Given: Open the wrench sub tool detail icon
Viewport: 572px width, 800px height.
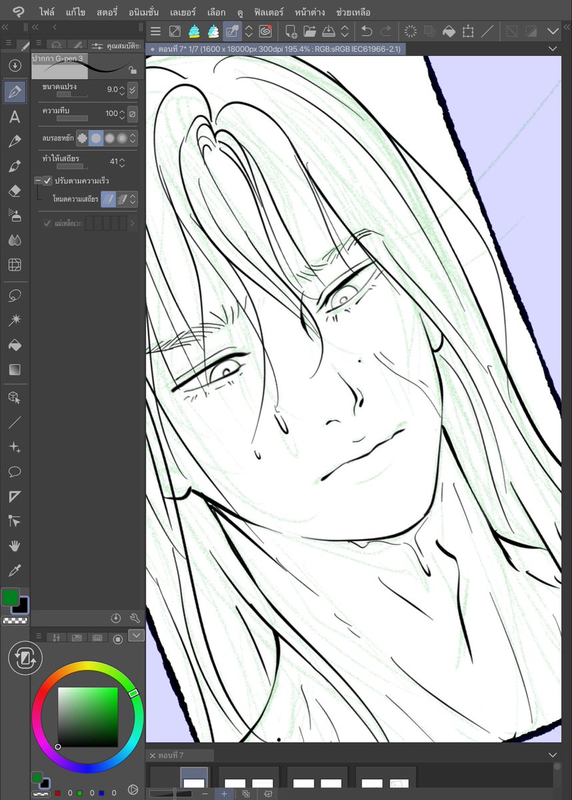Looking at the screenshot, I should pyautogui.click(x=135, y=618).
